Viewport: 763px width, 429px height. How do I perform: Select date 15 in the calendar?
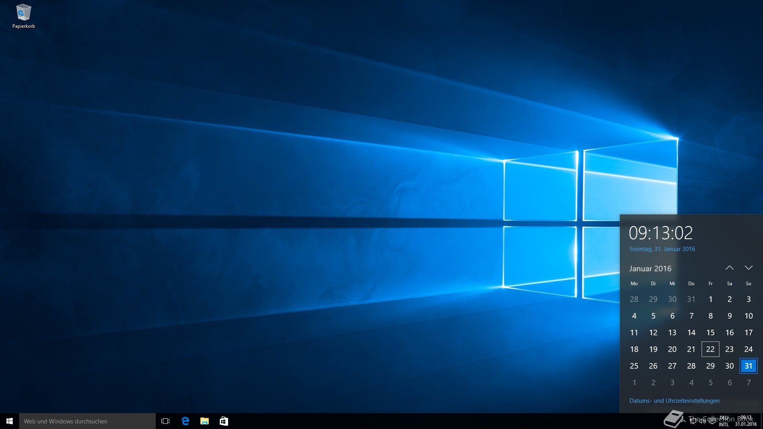coord(711,332)
